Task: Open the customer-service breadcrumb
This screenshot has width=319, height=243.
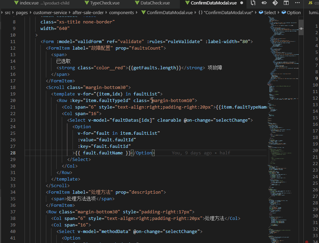Action: tap(50, 13)
